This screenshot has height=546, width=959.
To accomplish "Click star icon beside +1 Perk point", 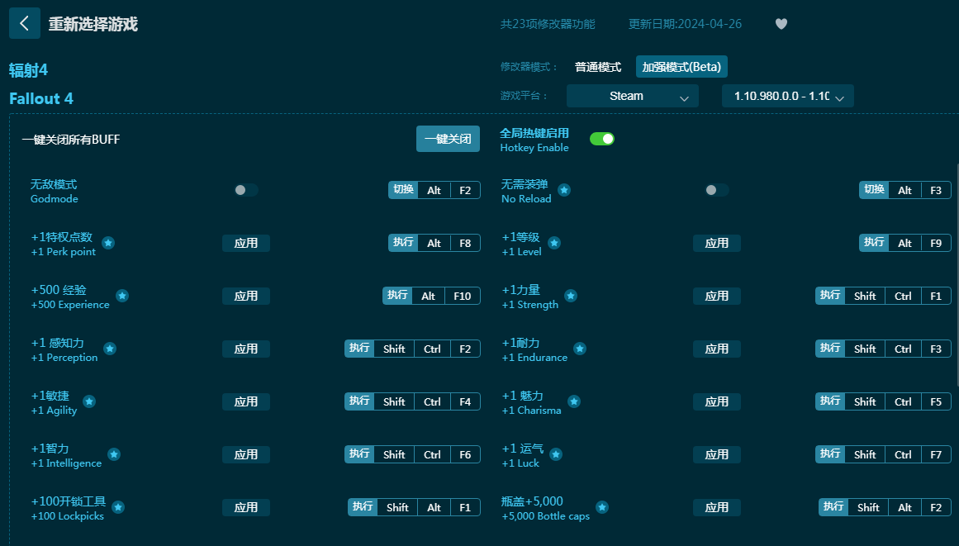I will (108, 243).
